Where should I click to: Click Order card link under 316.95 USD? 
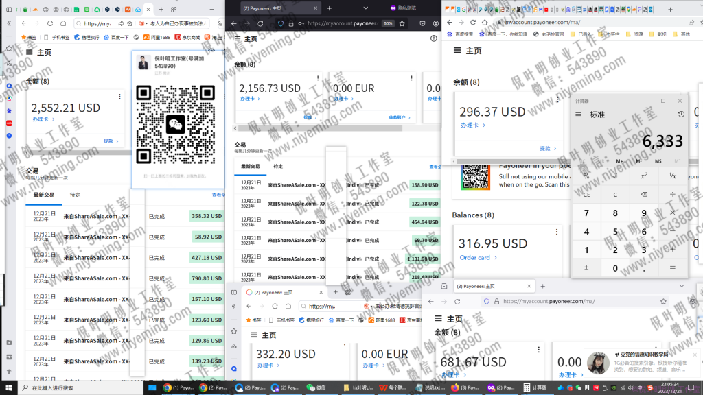(x=478, y=258)
